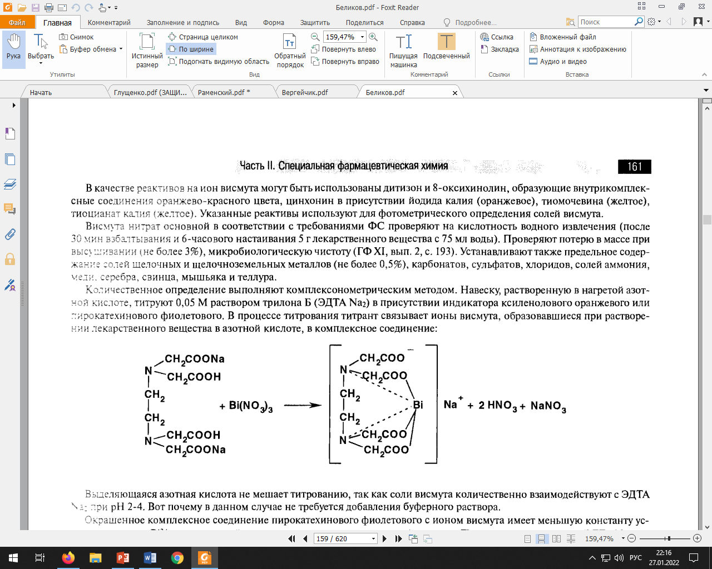The width and height of the screenshot is (712, 569).
Task: Switch to the Вид ribbon tab
Action: (241, 22)
